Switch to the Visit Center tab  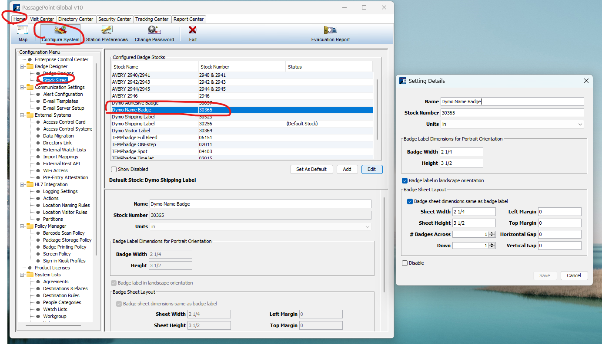[x=42, y=19]
